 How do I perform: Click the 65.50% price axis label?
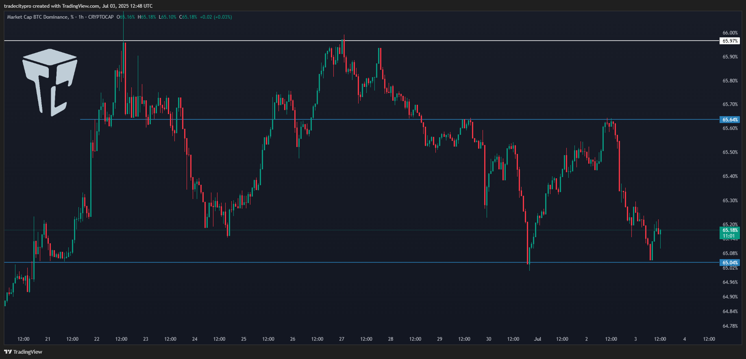(x=730, y=152)
